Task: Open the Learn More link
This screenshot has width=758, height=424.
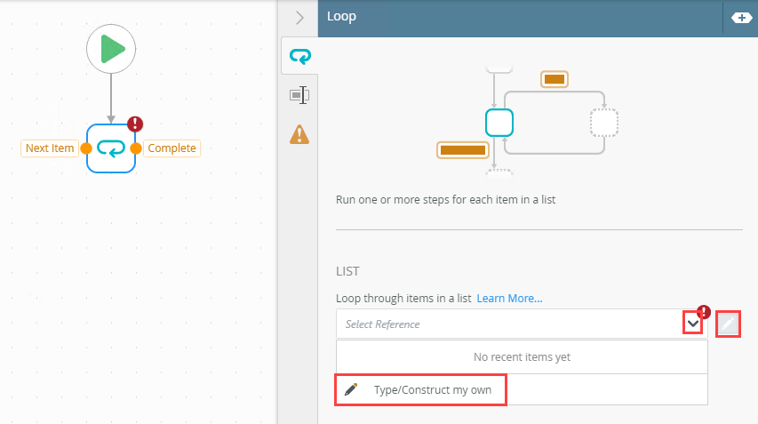Action: click(509, 298)
